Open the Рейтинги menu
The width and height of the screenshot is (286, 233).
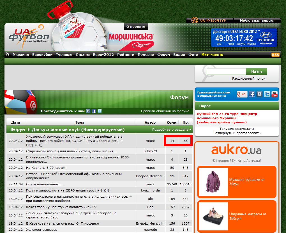(126, 55)
